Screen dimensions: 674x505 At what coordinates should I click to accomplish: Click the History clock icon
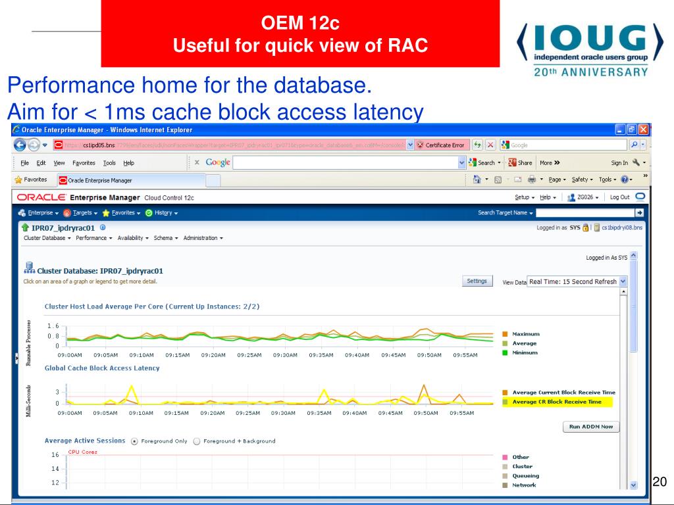point(149,212)
